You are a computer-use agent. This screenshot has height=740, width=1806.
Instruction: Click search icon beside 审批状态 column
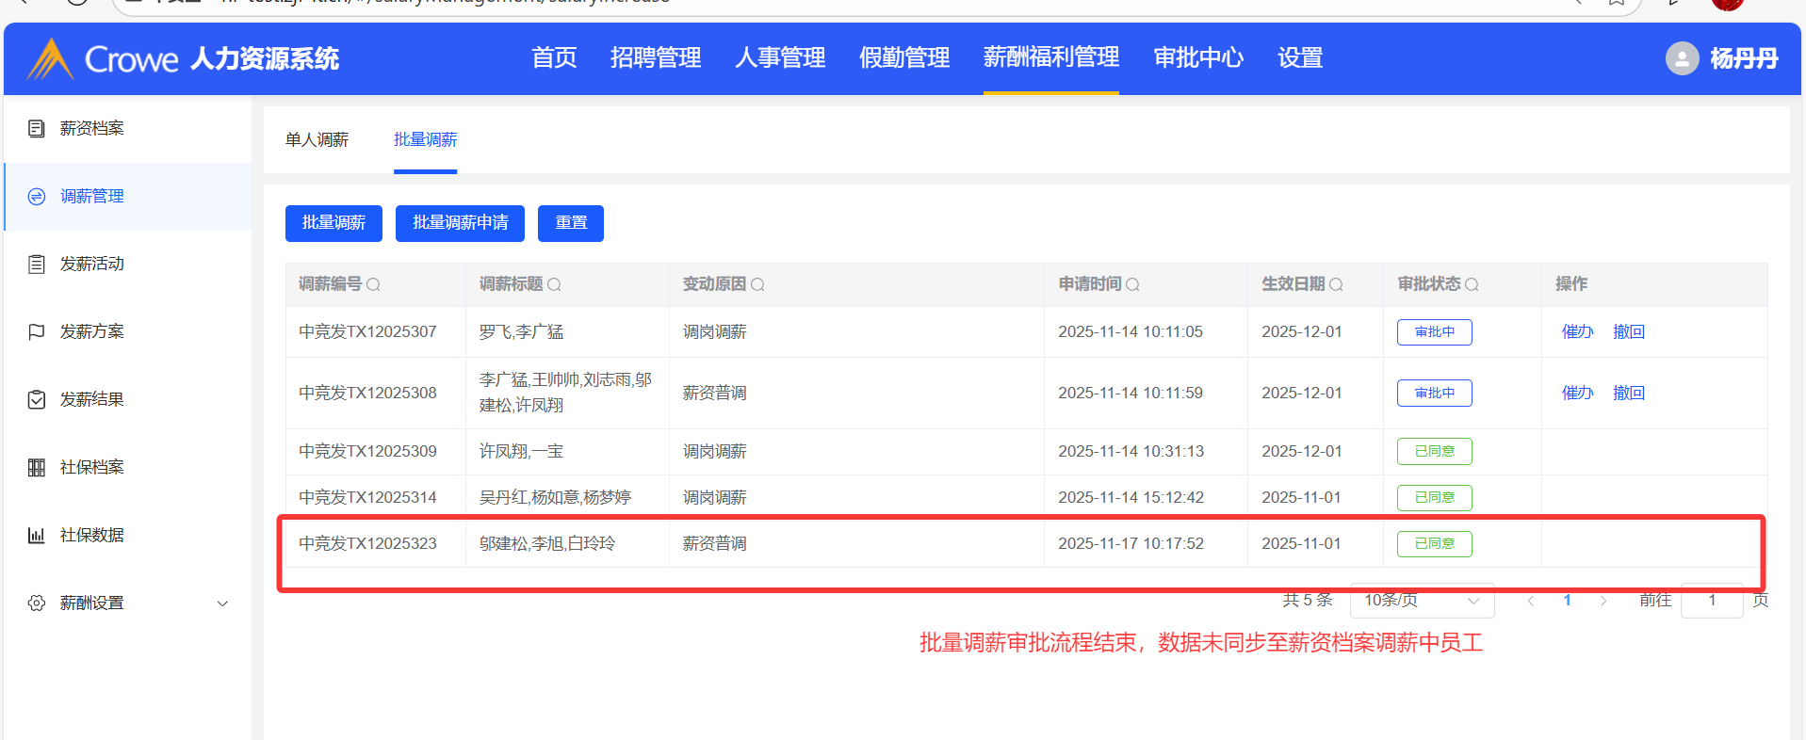(x=1472, y=284)
